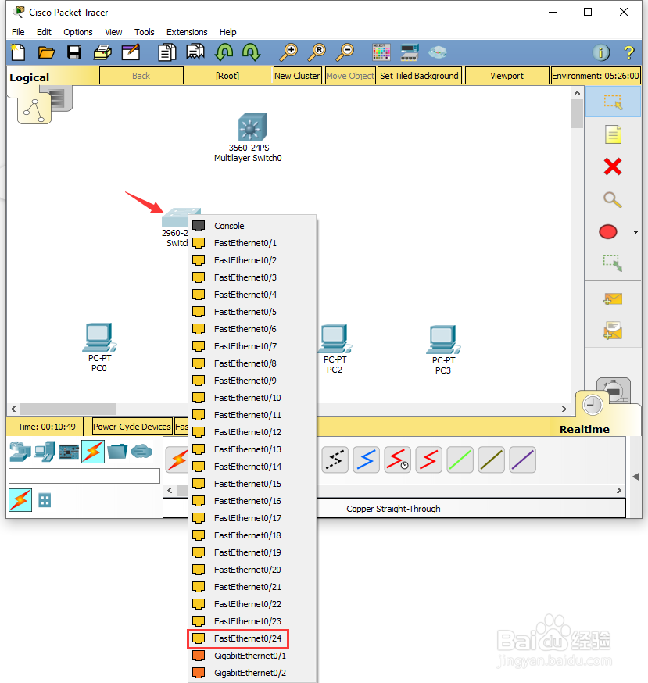Click the PC0 computer device

(x=99, y=337)
